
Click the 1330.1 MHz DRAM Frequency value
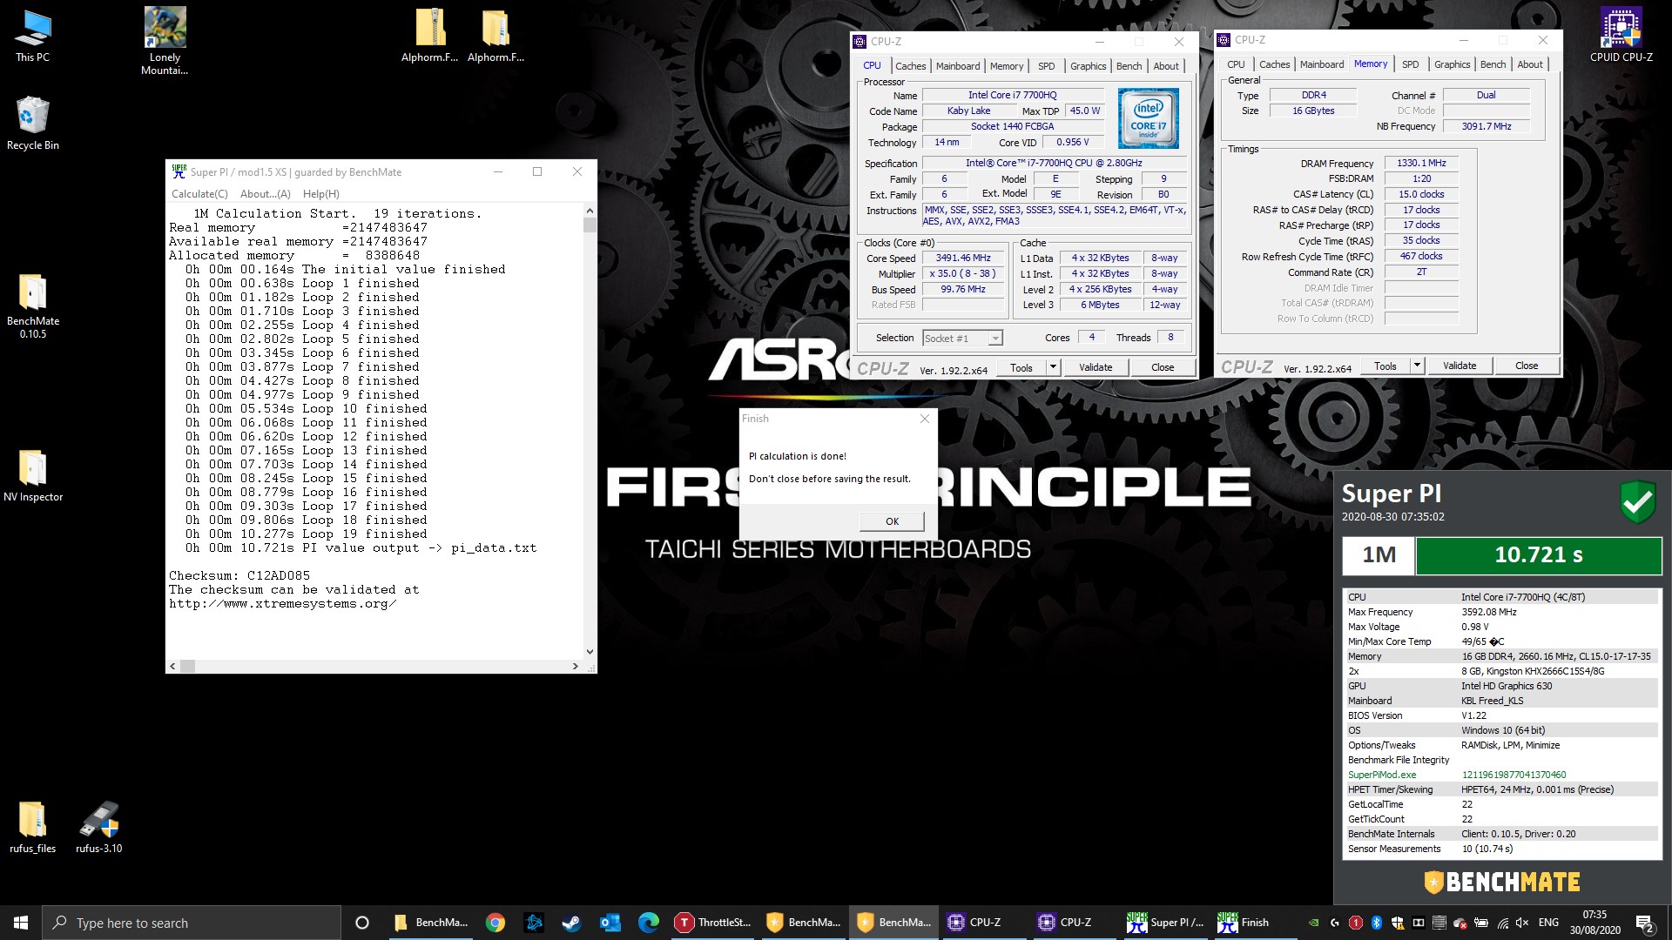1421,163
